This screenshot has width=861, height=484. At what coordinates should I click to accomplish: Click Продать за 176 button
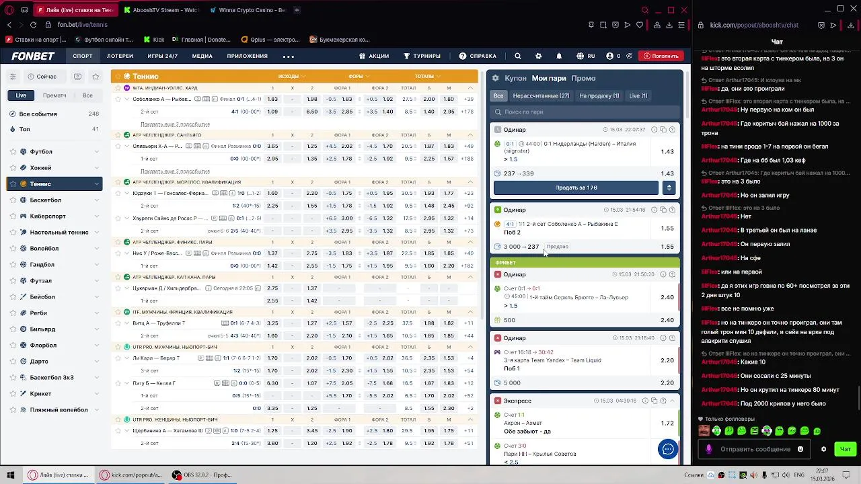pyautogui.click(x=576, y=188)
